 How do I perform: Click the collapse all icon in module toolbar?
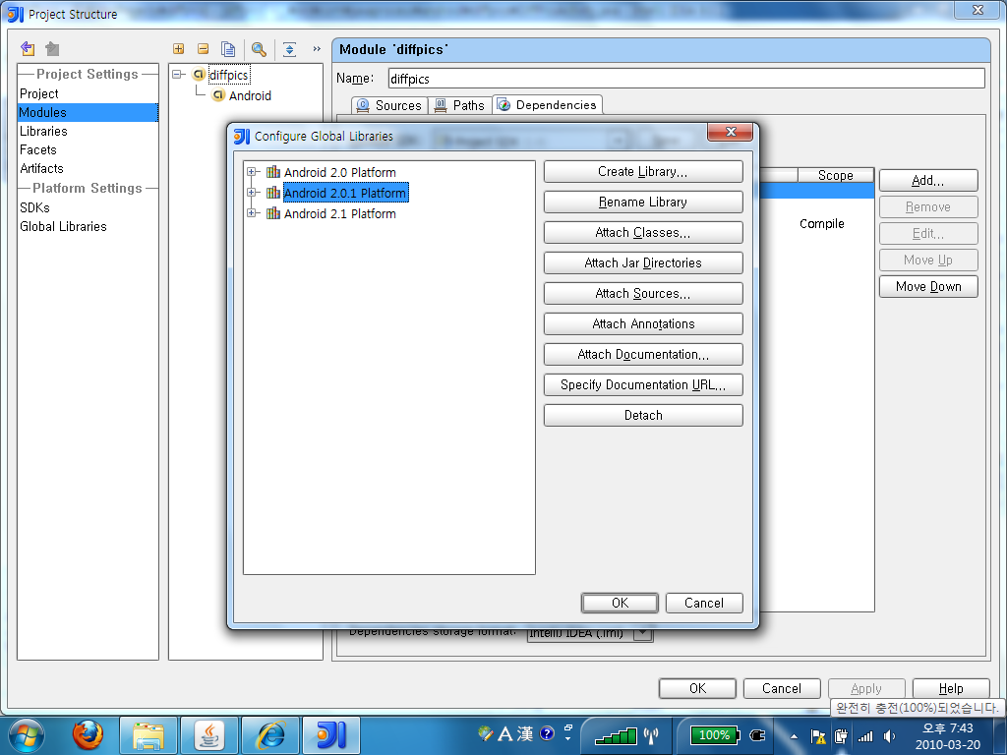[x=203, y=49]
